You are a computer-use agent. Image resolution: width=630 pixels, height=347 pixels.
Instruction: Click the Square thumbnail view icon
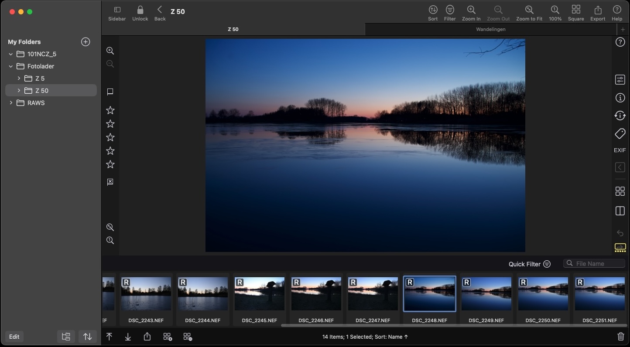click(x=575, y=10)
